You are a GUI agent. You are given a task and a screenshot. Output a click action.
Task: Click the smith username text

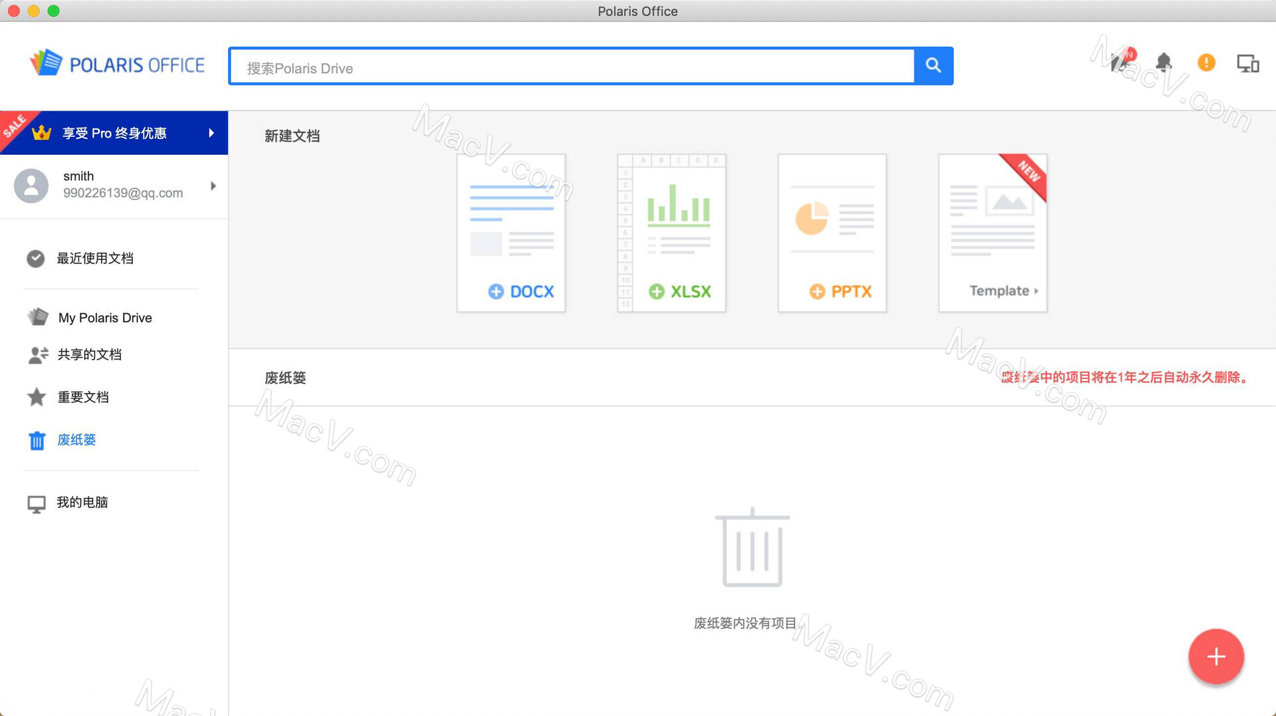78,176
